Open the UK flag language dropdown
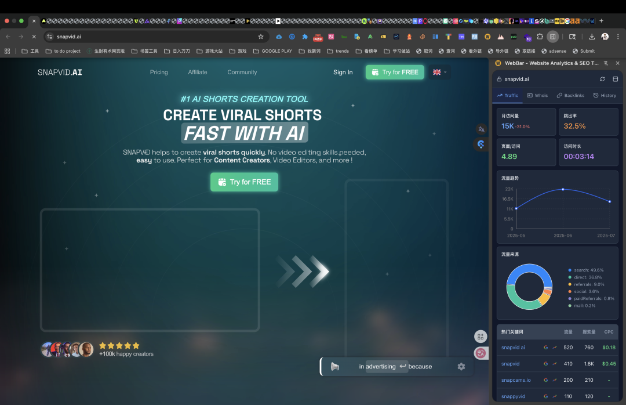Image resolution: width=626 pixels, height=405 pixels. 439,72
